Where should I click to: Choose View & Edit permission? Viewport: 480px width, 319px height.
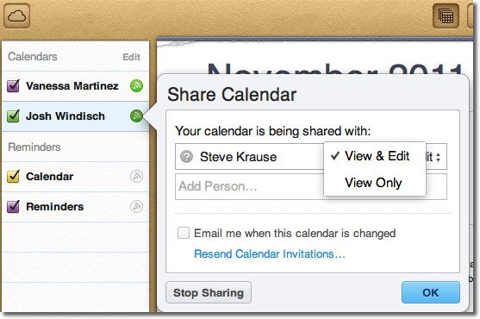(375, 156)
